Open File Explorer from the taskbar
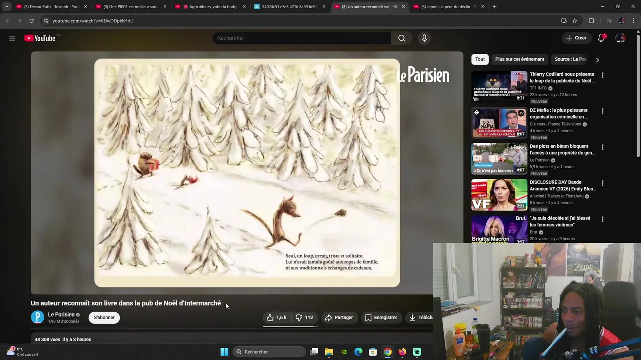The height and width of the screenshot is (360, 641). (x=329, y=352)
